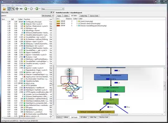
Task: Click yellow cost bar of main.php row
Action: pyautogui.click(x=58, y=21)
